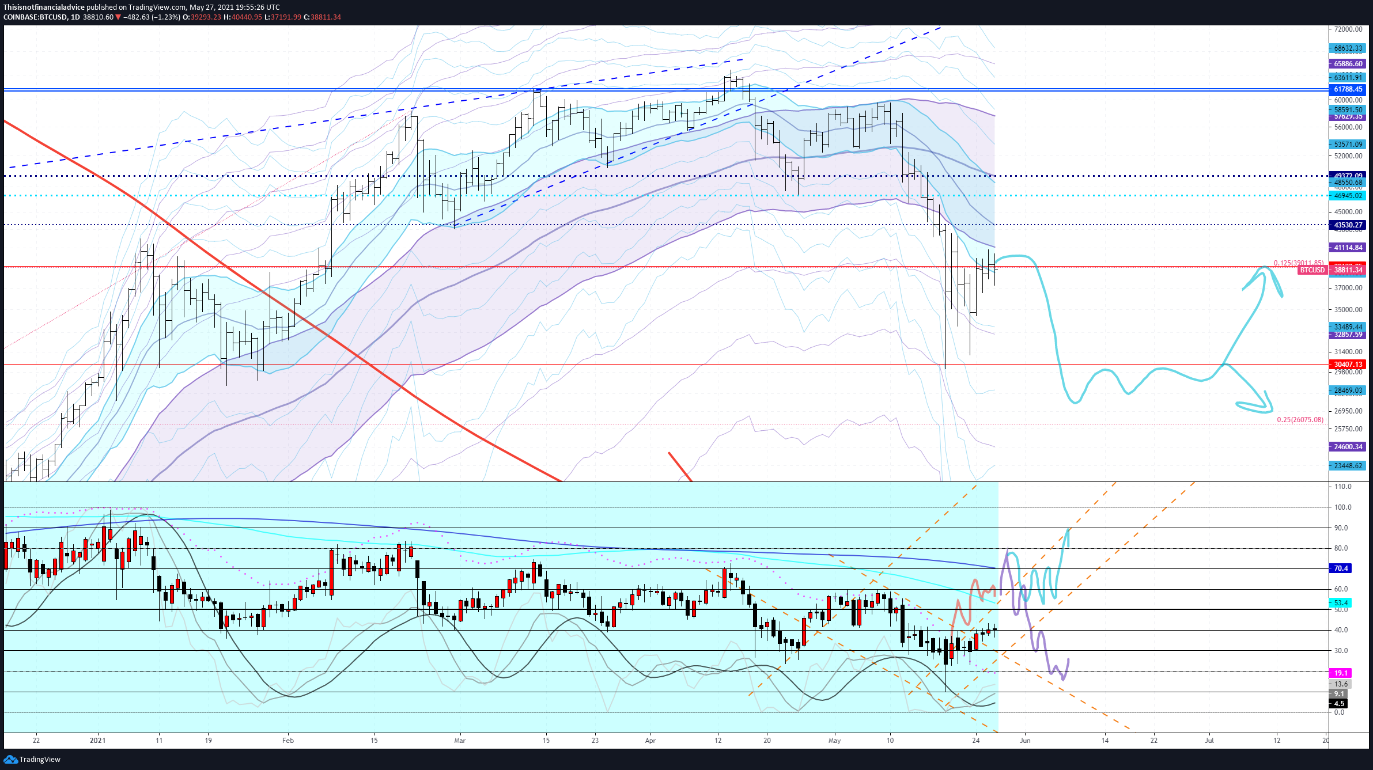Click the Mar date on time axis
This screenshot has width=1373, height=770.
[460, 741]
